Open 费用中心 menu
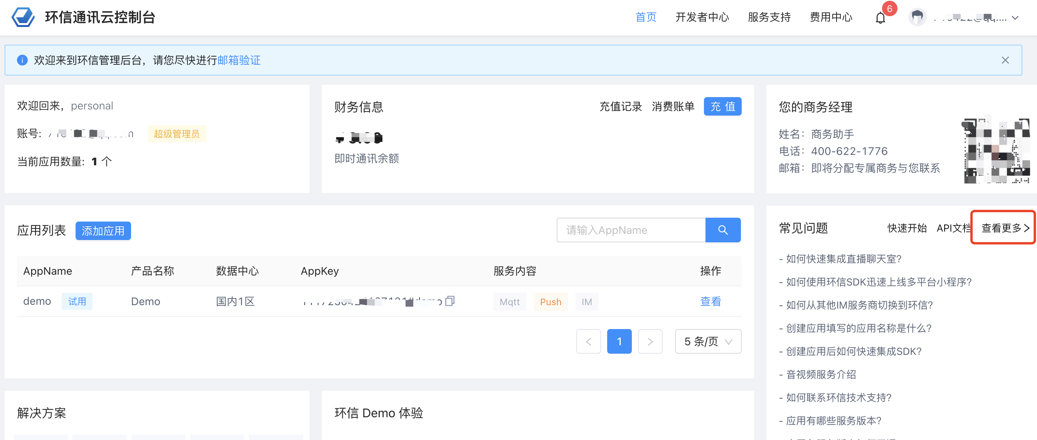 coord(831,17)
